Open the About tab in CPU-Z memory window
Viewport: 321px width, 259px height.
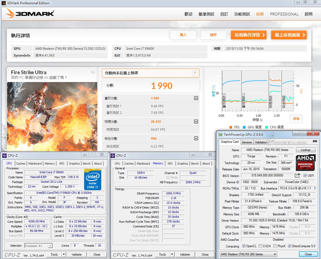coord(206,164)
